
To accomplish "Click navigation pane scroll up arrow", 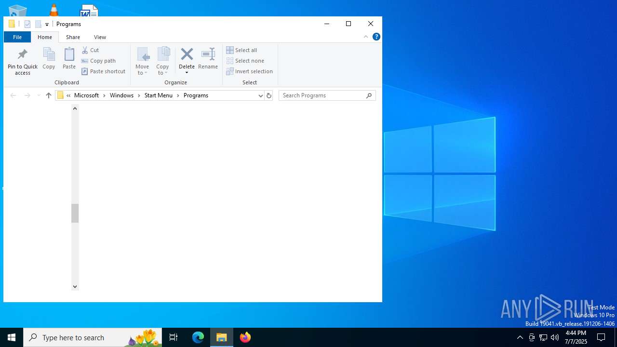I will coord(75,108).
